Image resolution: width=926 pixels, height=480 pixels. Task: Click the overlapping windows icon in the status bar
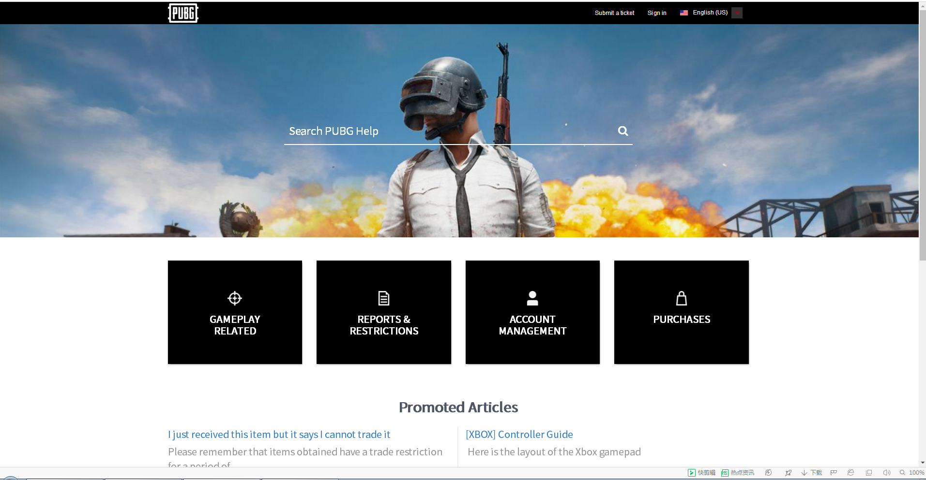coord(869,473)
